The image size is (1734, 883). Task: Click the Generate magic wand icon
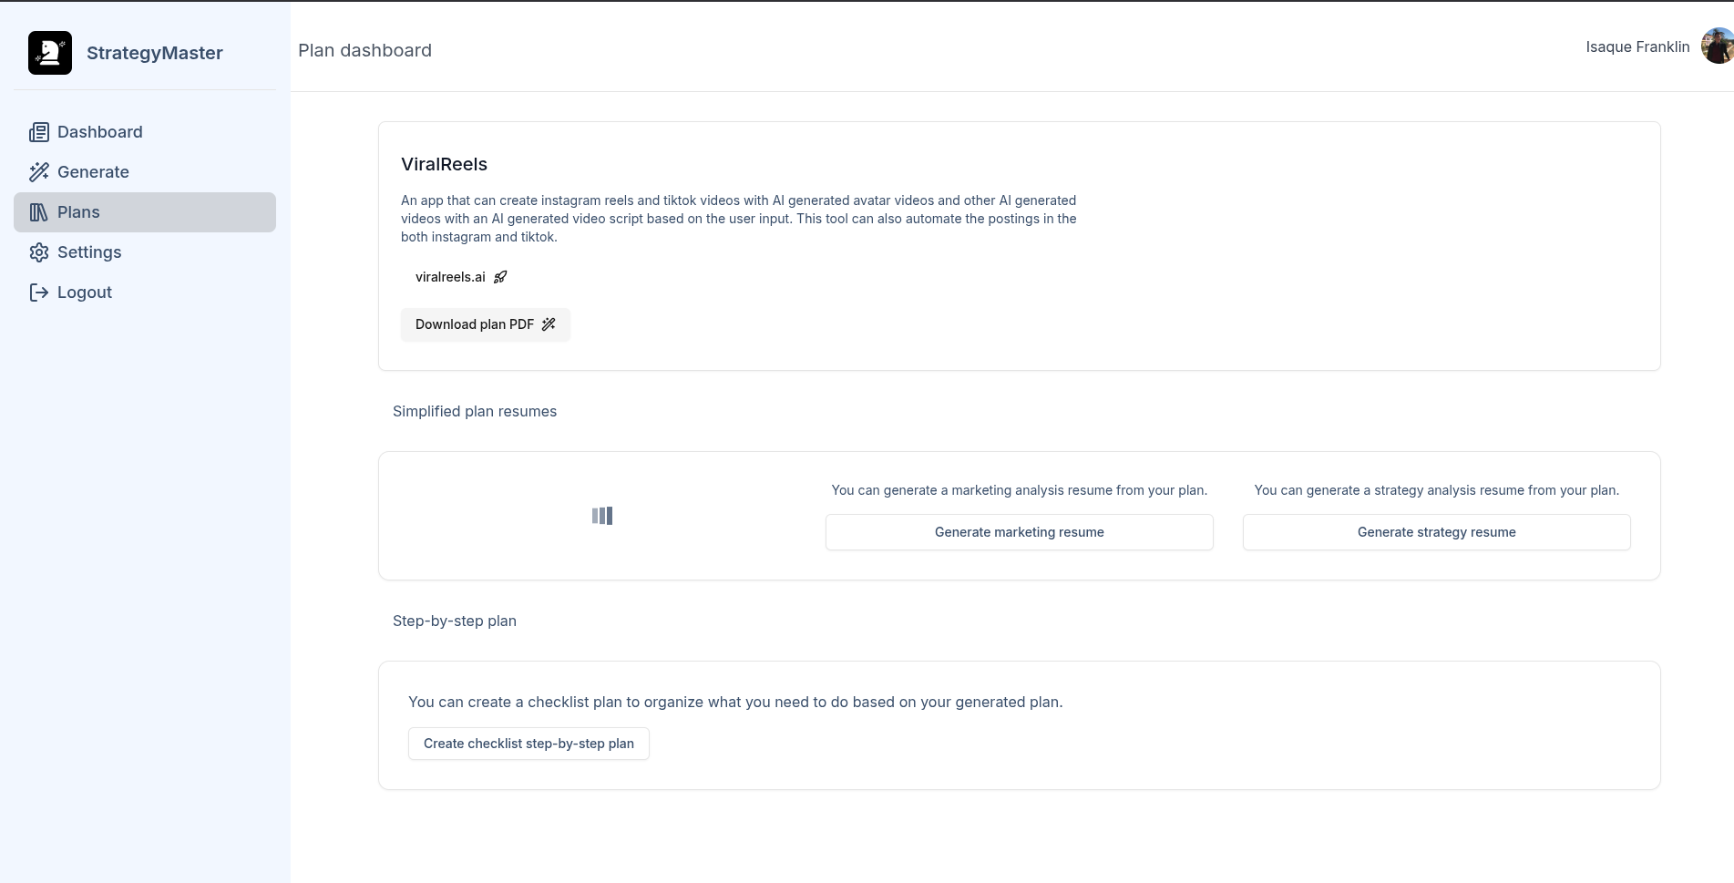click(38, 172)
